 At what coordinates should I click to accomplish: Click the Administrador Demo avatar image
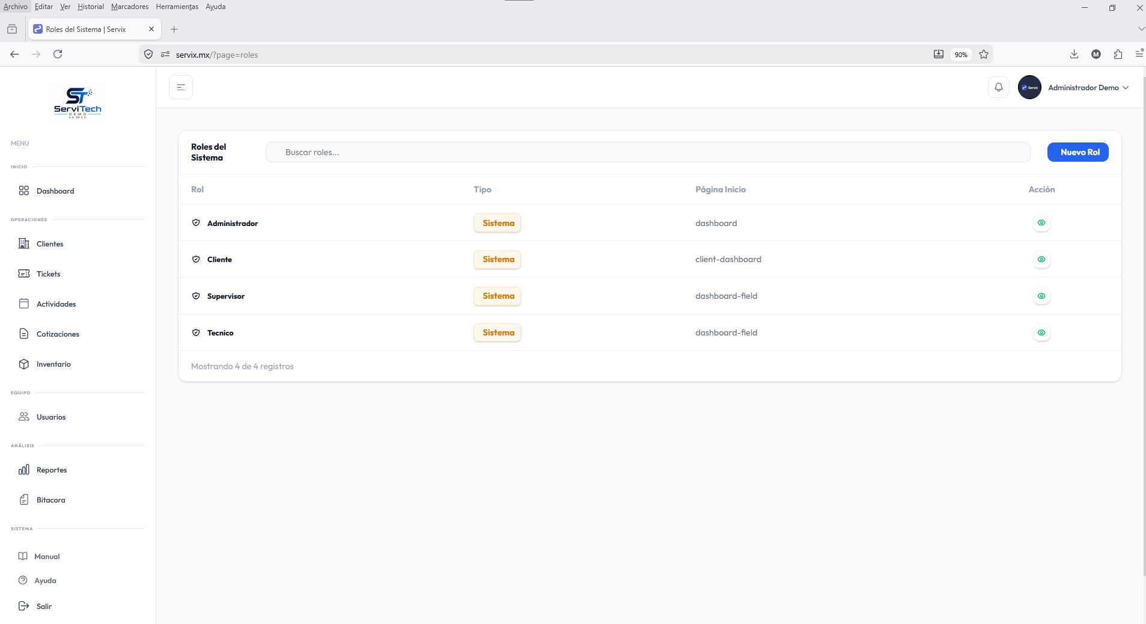(1029, 87)
